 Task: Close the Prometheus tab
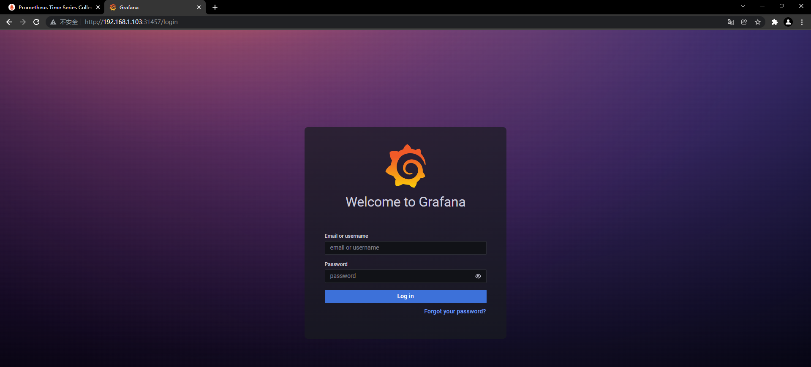(98, 7)
